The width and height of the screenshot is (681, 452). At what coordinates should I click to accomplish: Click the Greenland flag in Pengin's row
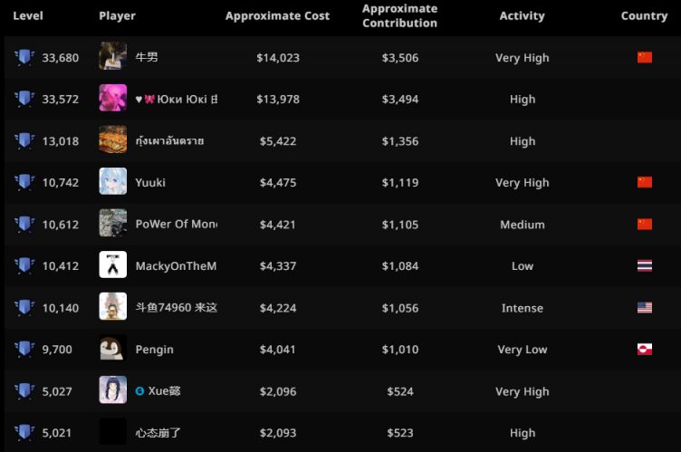pyautogui.click(x=645, y=350)
